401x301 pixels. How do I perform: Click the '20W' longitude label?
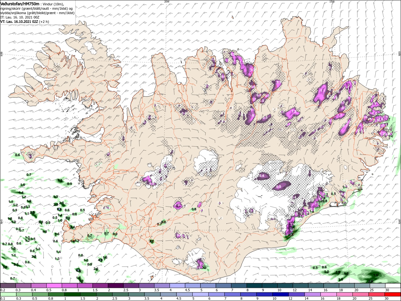167,2
